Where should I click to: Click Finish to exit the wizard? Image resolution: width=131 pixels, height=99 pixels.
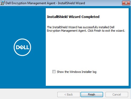point(92,95)
